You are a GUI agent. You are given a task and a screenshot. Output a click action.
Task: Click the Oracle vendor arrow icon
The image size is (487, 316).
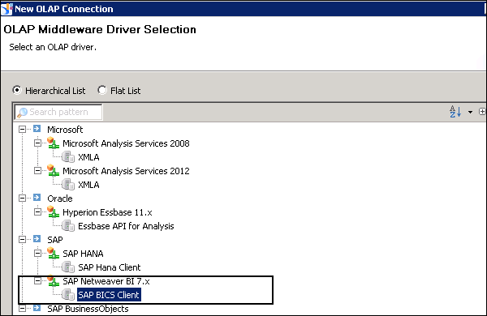(x=37, y=198)
